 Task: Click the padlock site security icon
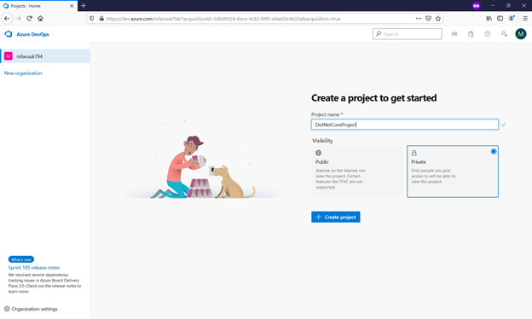(x=101, y=18)
